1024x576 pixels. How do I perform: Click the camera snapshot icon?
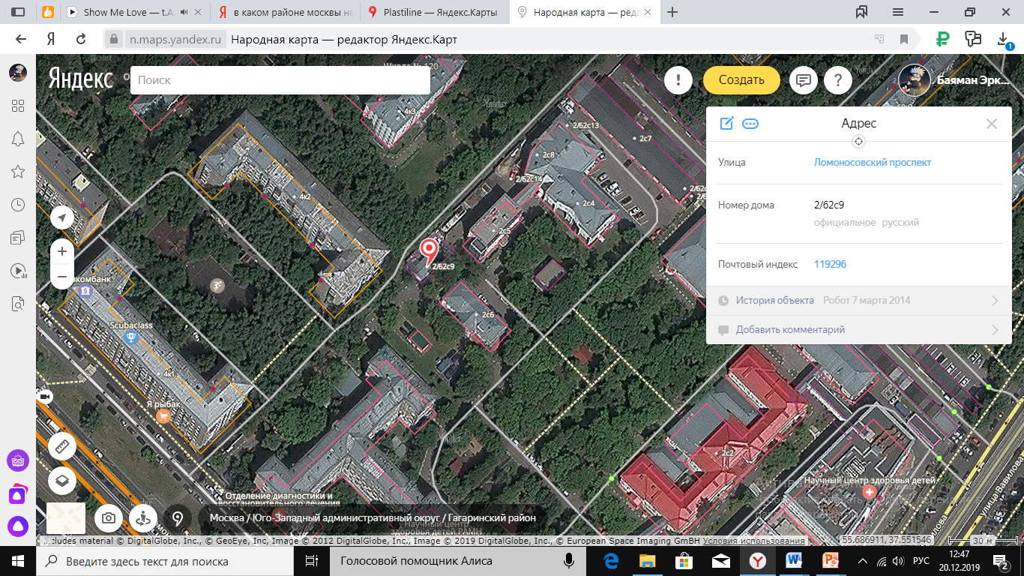pyautogui.click(x=109, y=517)
